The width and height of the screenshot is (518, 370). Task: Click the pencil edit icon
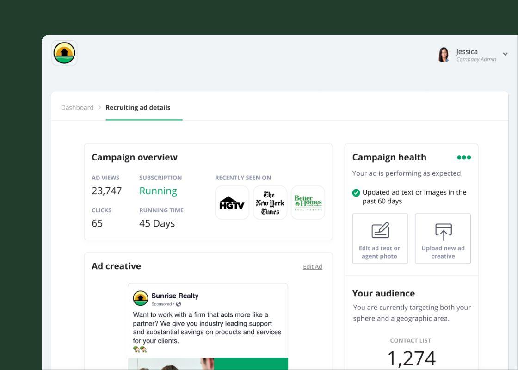coord(380,230)
